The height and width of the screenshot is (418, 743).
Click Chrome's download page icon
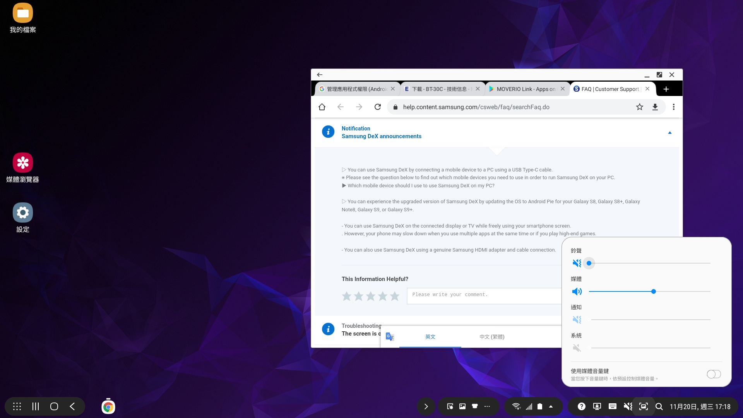tap(655, 107)
